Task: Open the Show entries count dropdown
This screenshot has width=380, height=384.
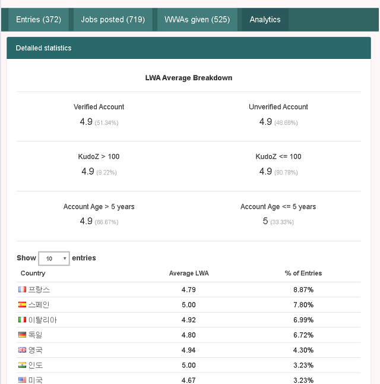Action: click(x=54, y=259)
